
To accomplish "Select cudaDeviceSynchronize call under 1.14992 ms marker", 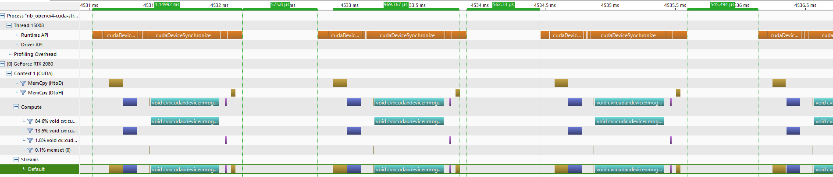I will tap(183, 35).
